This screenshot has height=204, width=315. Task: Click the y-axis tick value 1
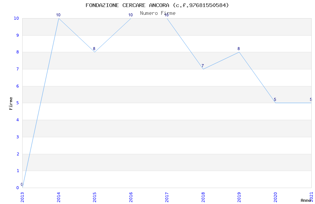[x=18, y=171]
